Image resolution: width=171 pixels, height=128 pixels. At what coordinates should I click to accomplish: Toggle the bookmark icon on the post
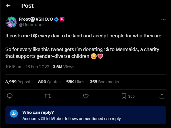[x=124, y=96]
